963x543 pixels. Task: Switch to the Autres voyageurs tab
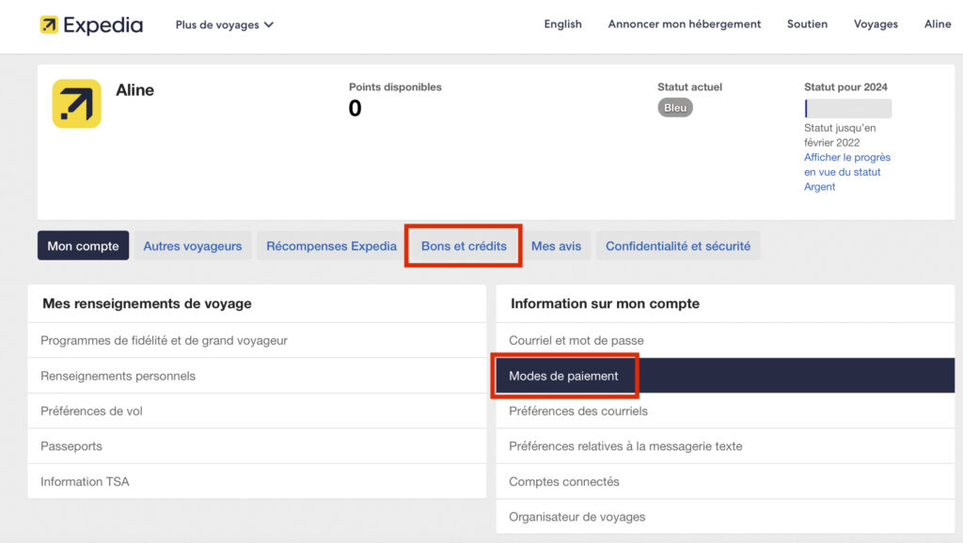(192, 246)
